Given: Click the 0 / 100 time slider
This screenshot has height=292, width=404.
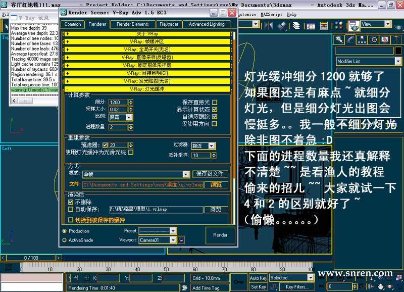Looking at the screenshot, I should (31, 258).
